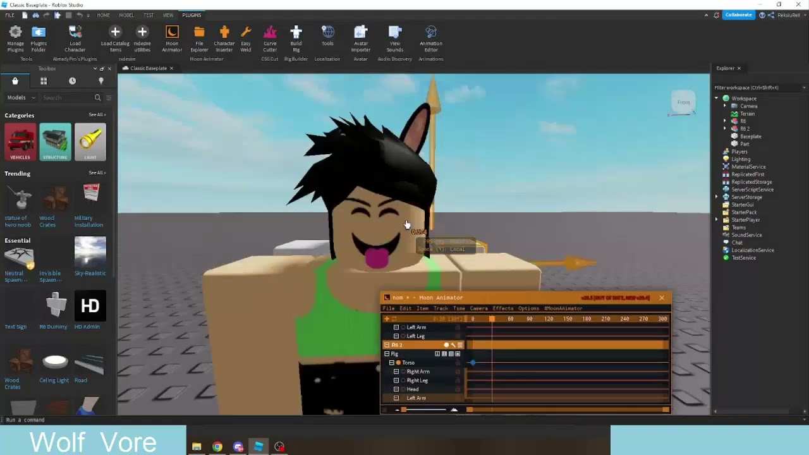The width and height of the screenshot is (809, 455).
Task: Open the Curve Cutter plugin
Action: pyautogui.click(x=270, y=39)
